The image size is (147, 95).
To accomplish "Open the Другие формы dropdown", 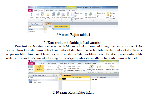I will point(79,19).
